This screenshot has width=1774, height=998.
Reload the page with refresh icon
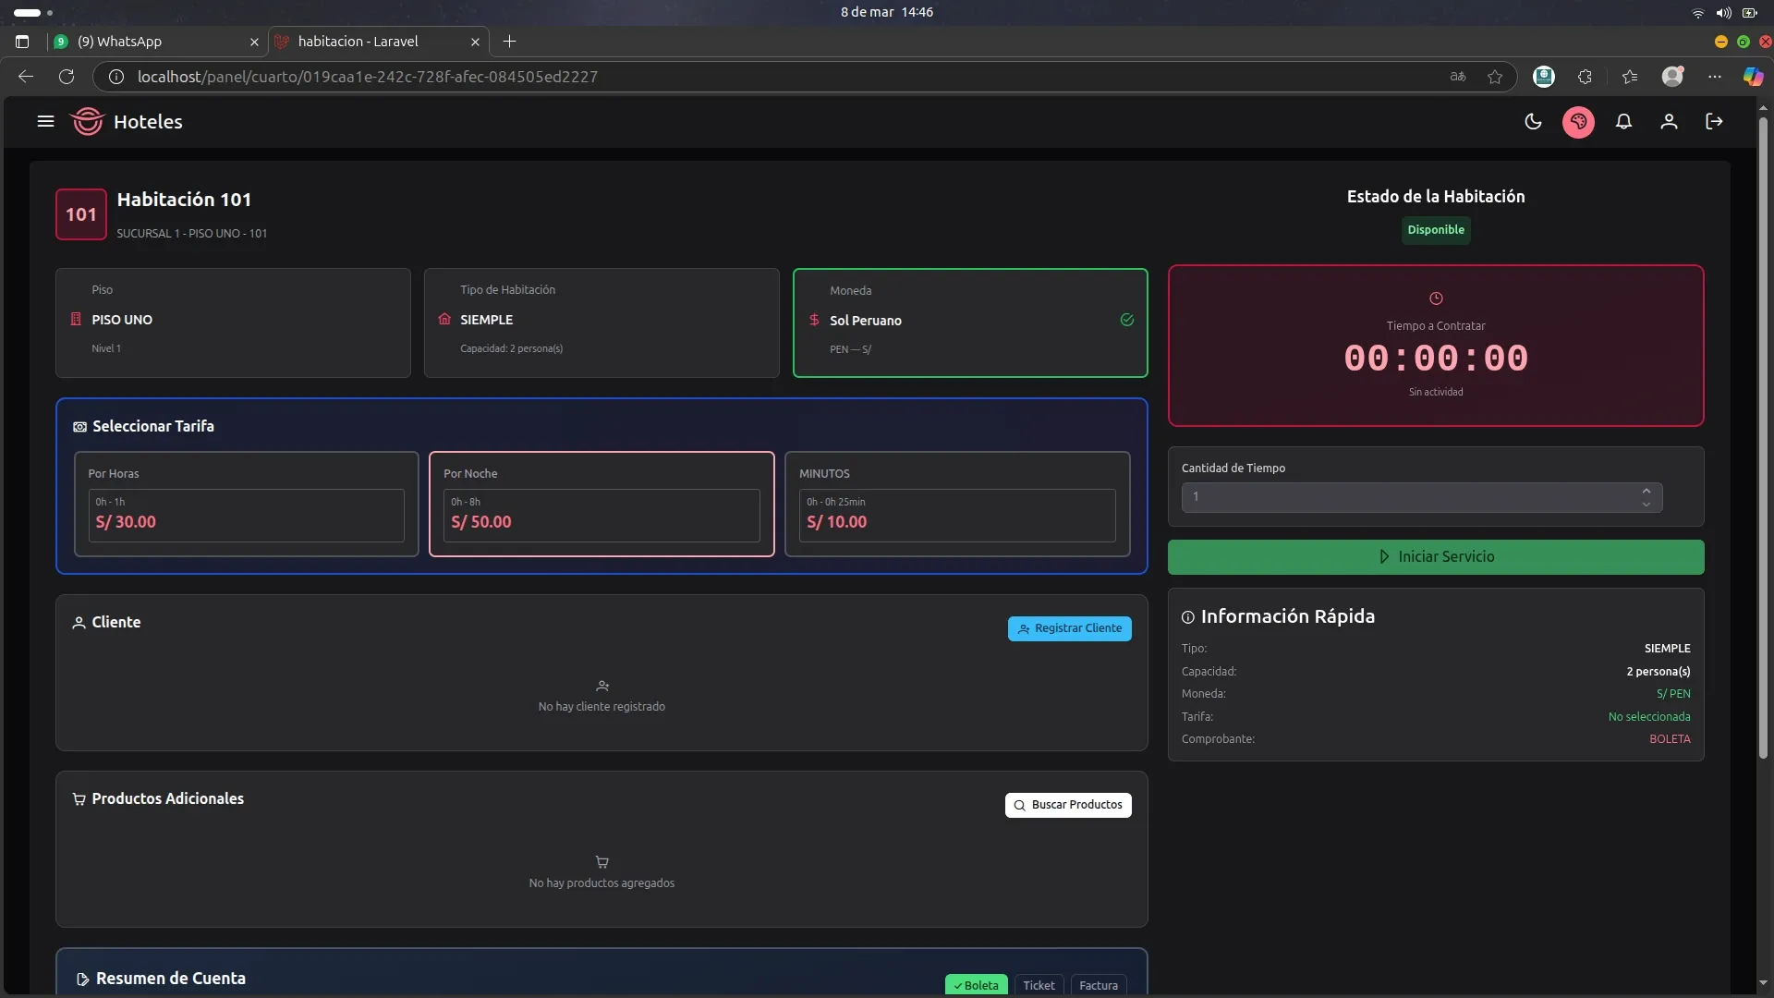click(x=67, y=77)
